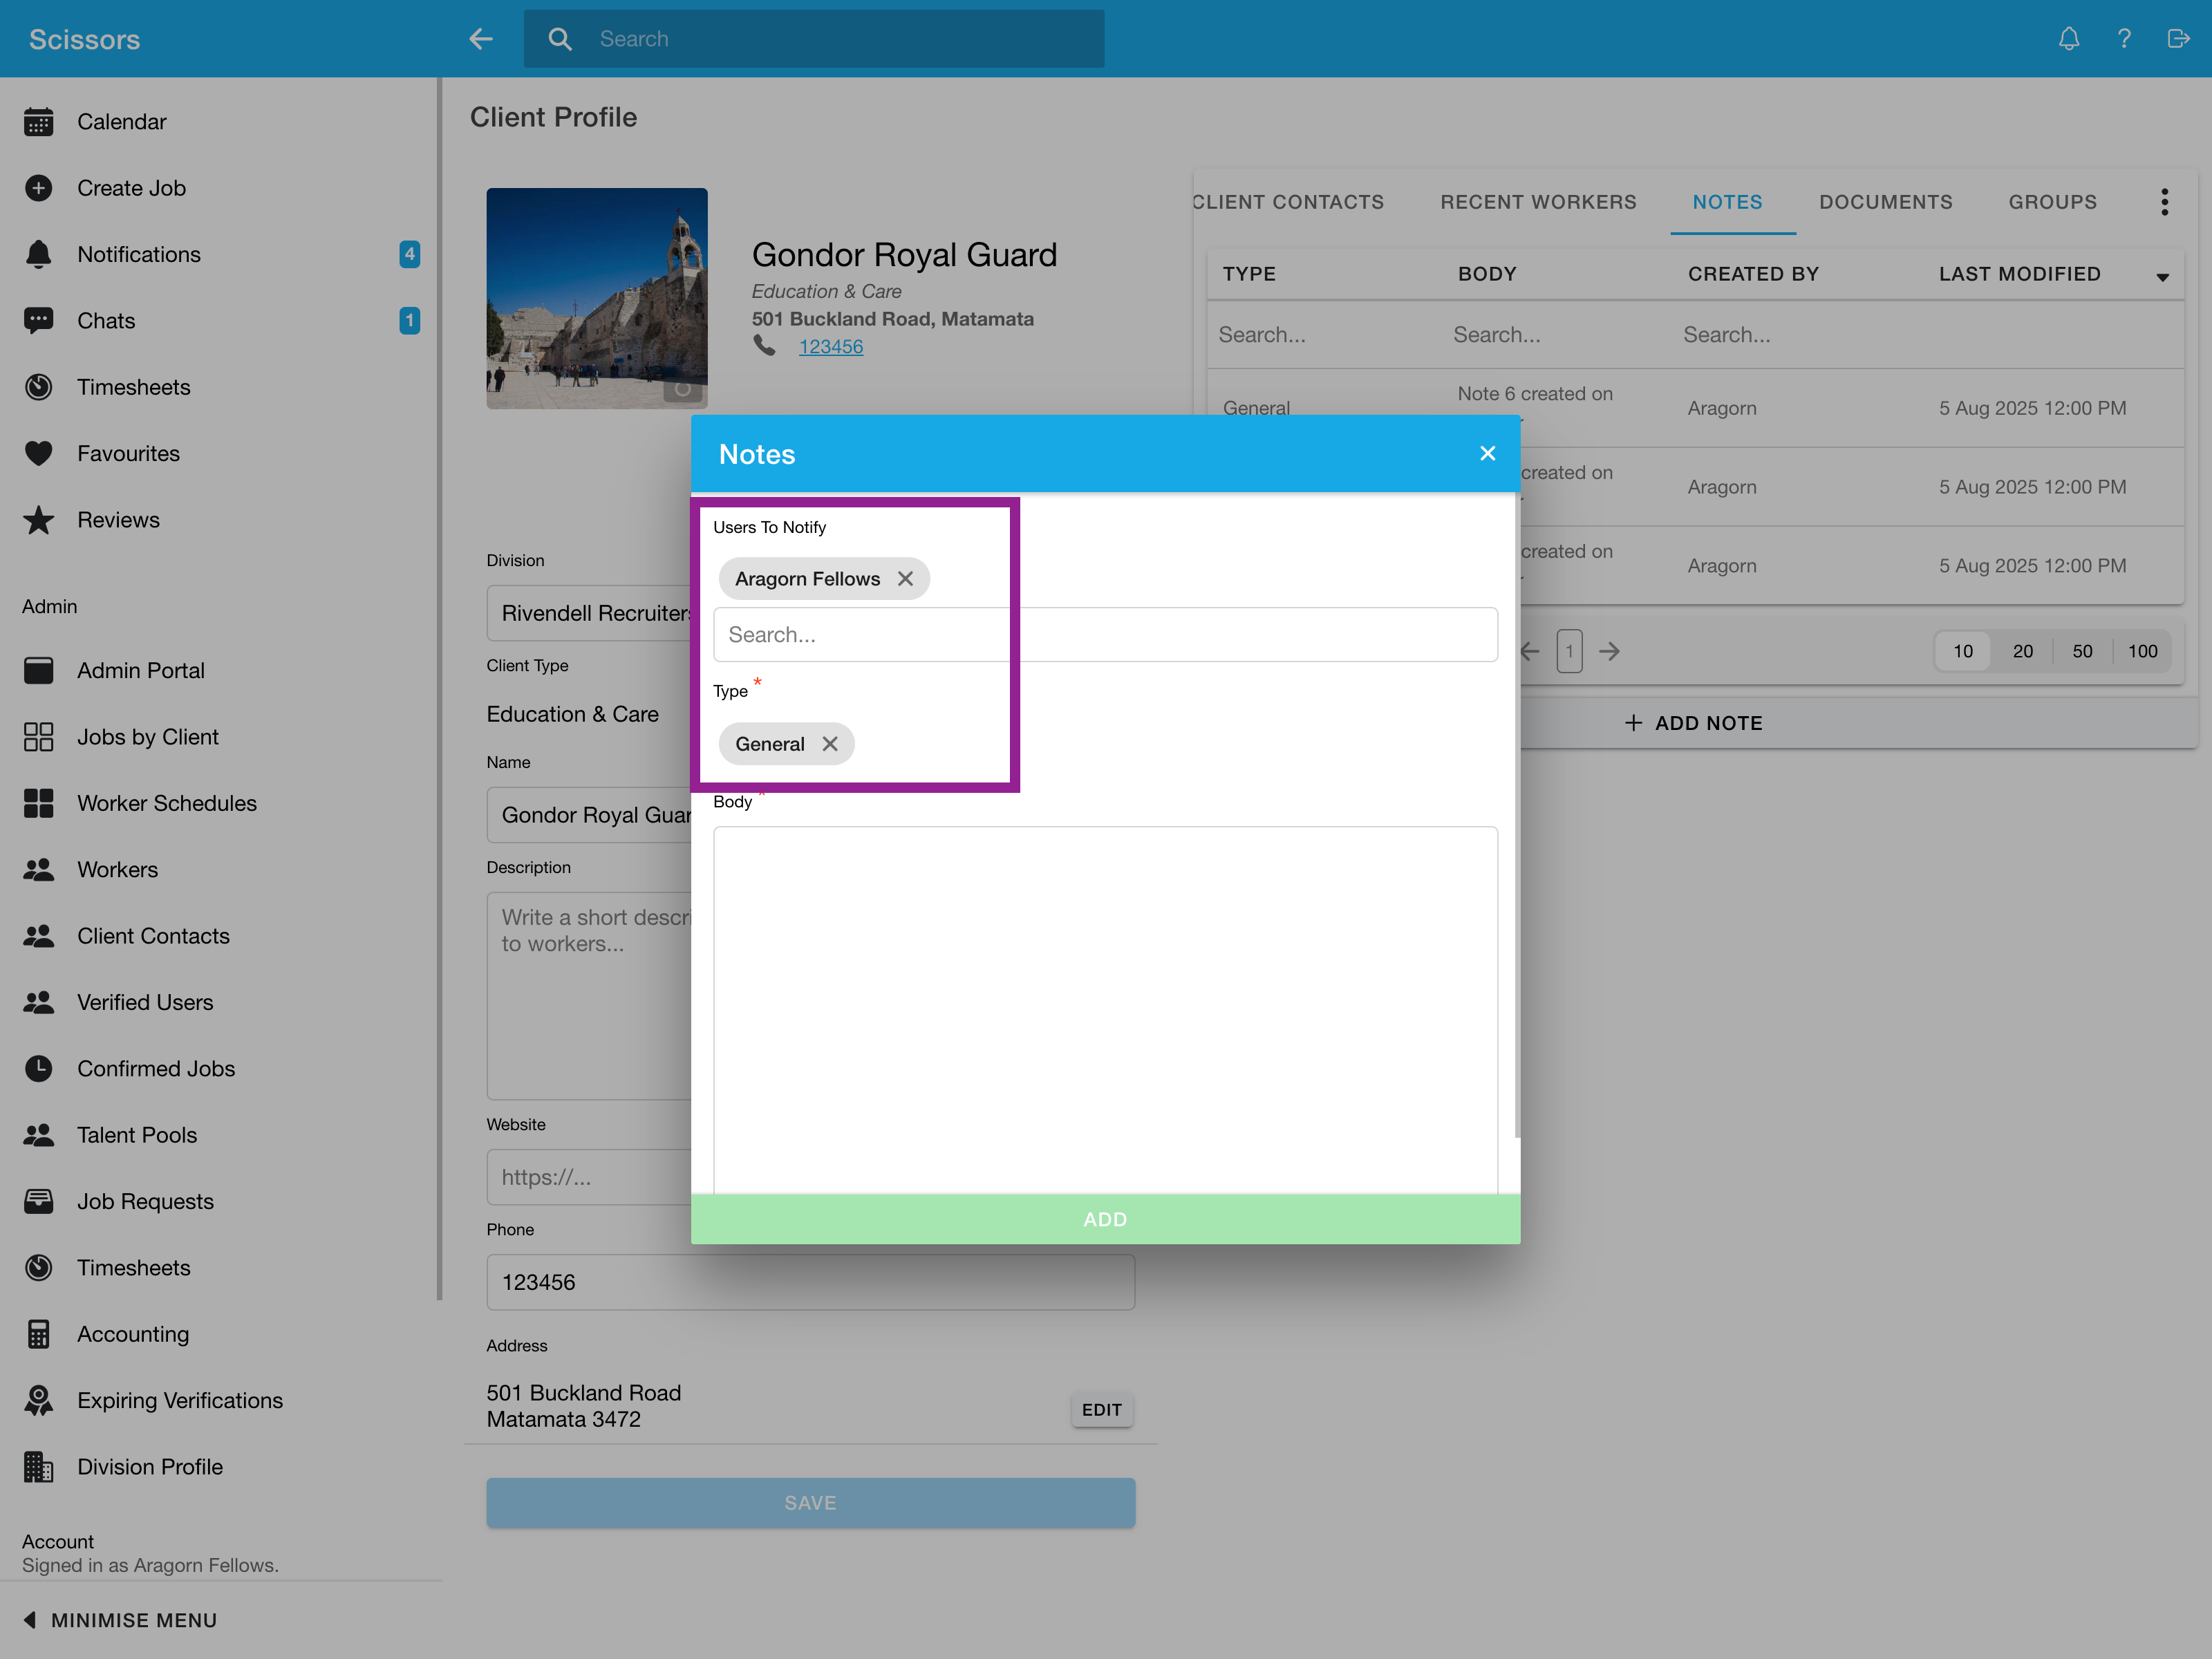Open the Notifications bell in top bar
The height and width of the screenshot is (1659, 2212).
2068,38
